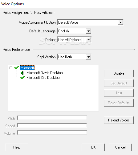The height and width of the screenshot is (155, 138).
Task: Open Help for Voice Options
Action: [17, 147]
